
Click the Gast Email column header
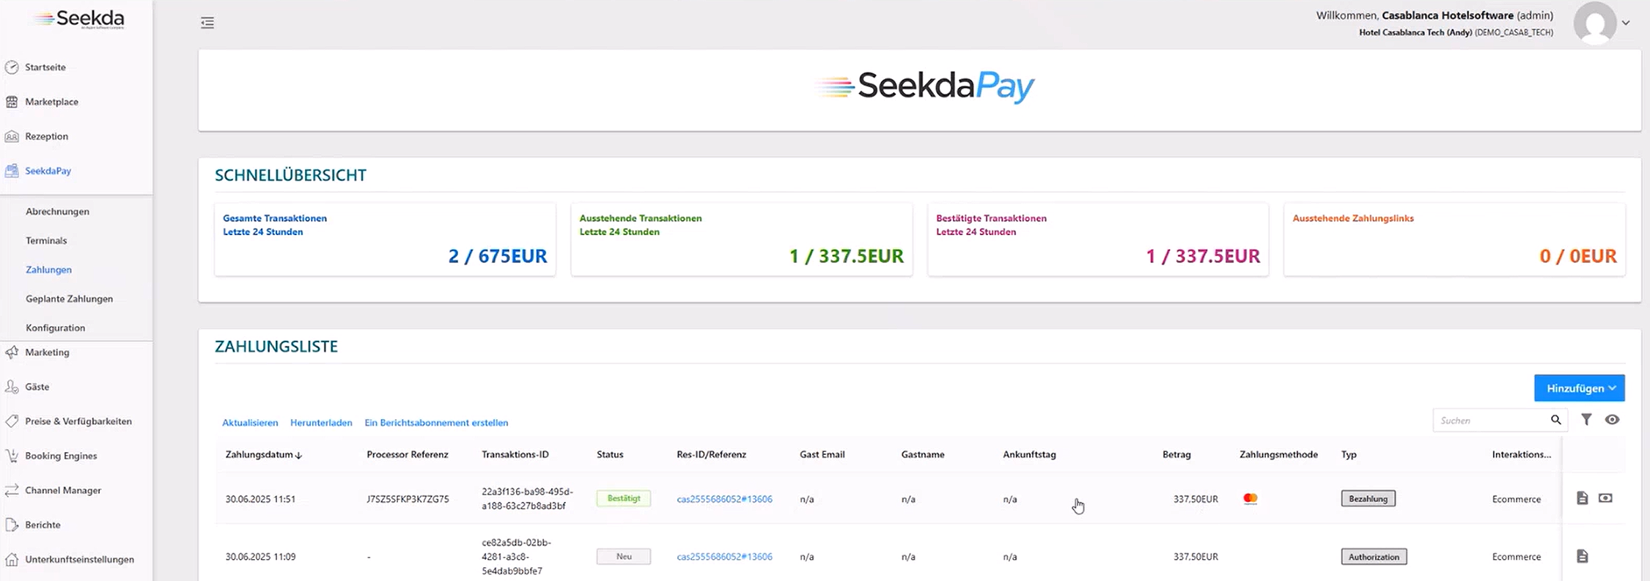click(822, 454)
